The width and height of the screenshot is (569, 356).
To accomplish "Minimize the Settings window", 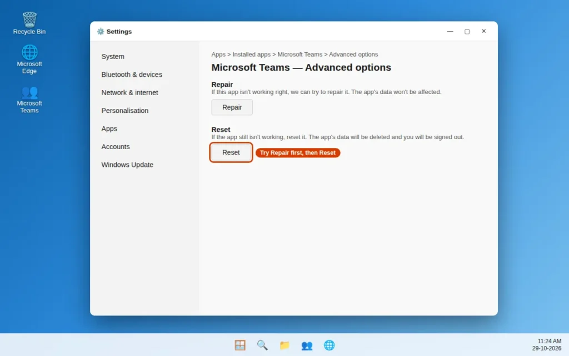I will pos(450,31).
